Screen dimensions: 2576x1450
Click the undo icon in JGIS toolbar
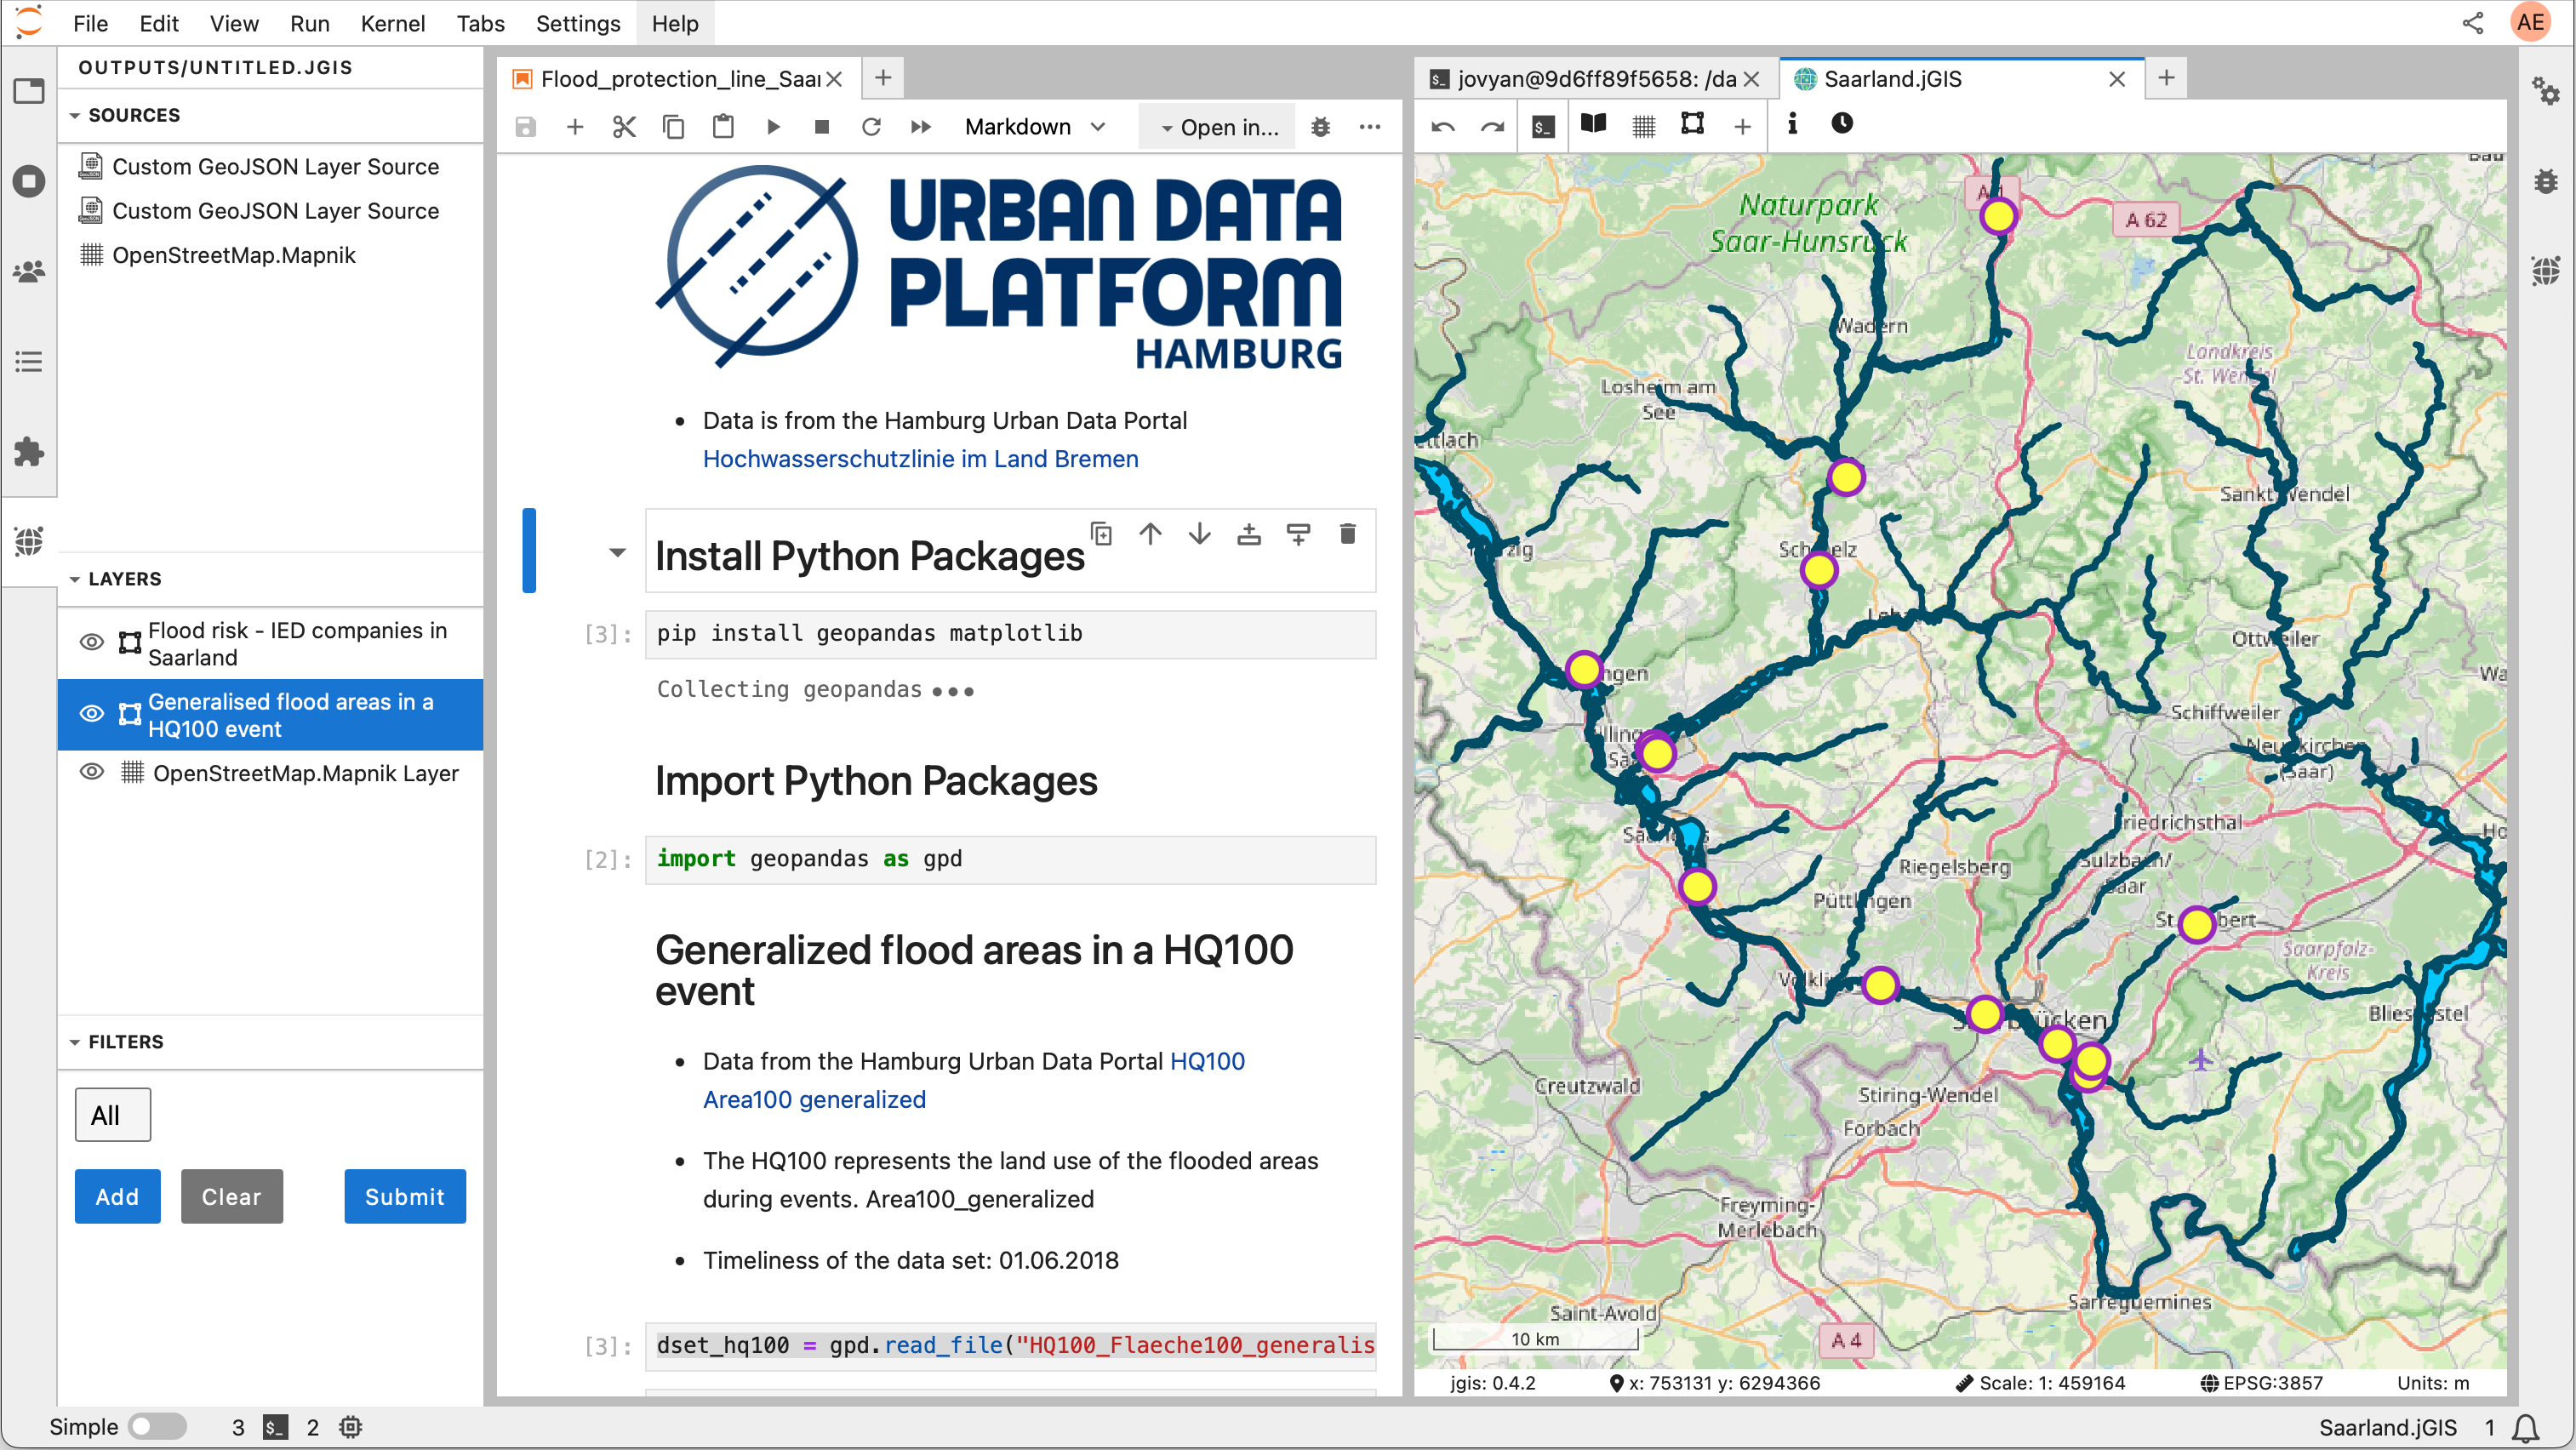pyautogui.click(x=1442, y=126)
